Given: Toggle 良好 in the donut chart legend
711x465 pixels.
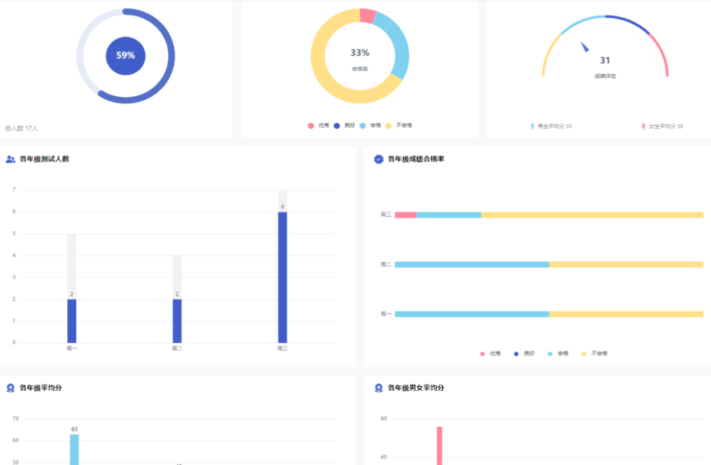Looking at the screenshot, I should 344,126.
